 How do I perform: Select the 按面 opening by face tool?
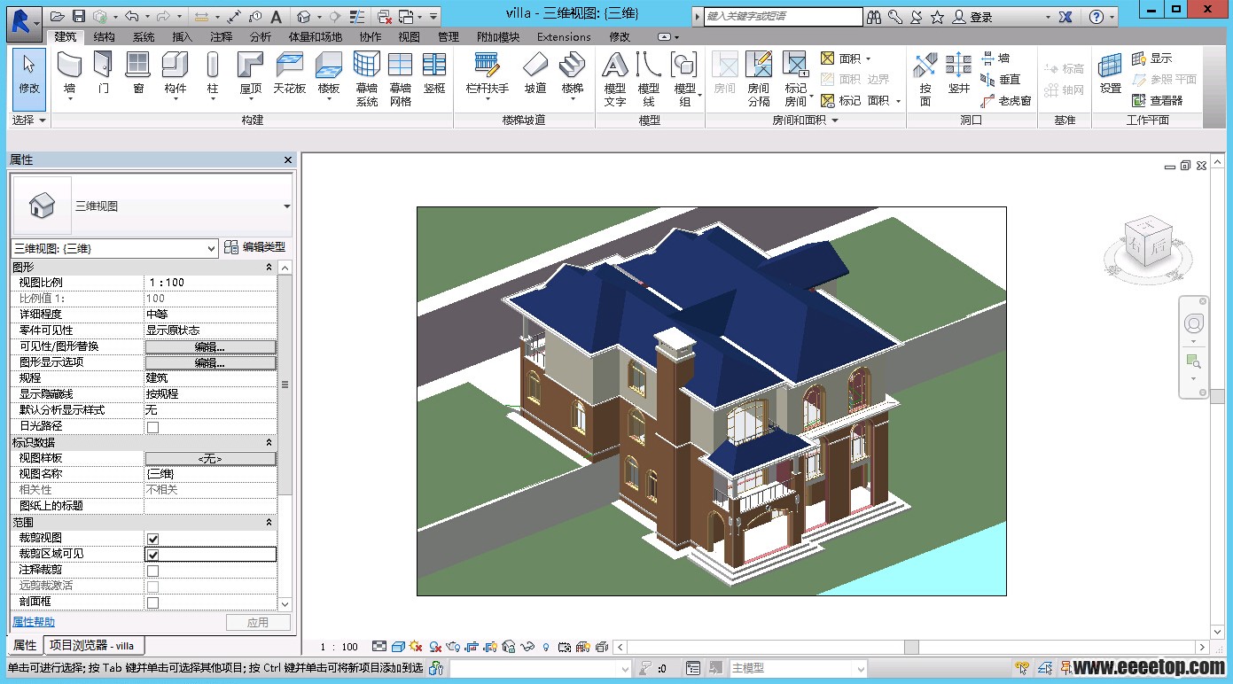coord(925,79)
